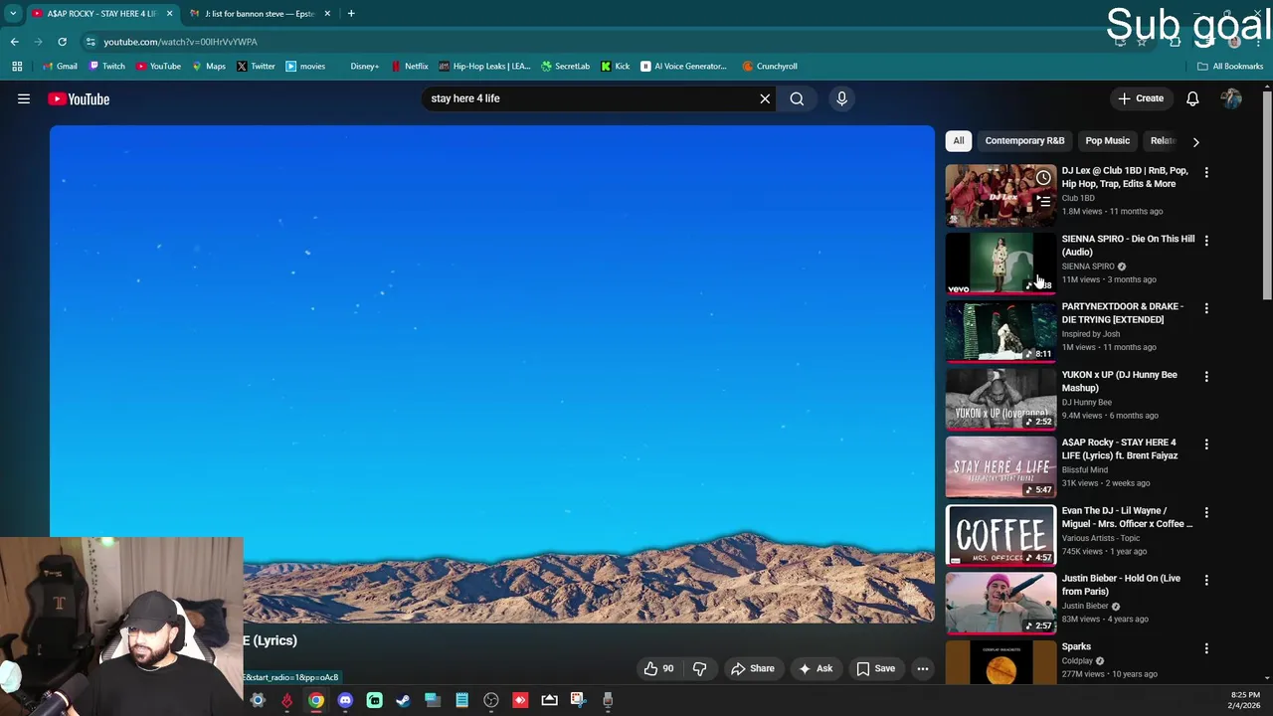The width and height of the screenshot is (1273, 716).
Task: Open more actions below the video
Action: click(923, 668)
